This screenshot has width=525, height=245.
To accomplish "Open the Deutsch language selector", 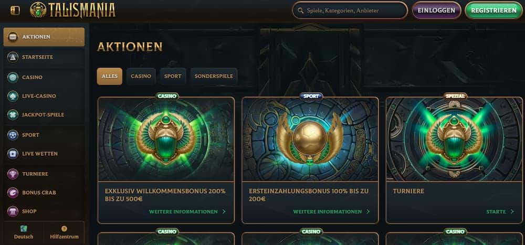I will pyautogui.click(x=24, y=232).
